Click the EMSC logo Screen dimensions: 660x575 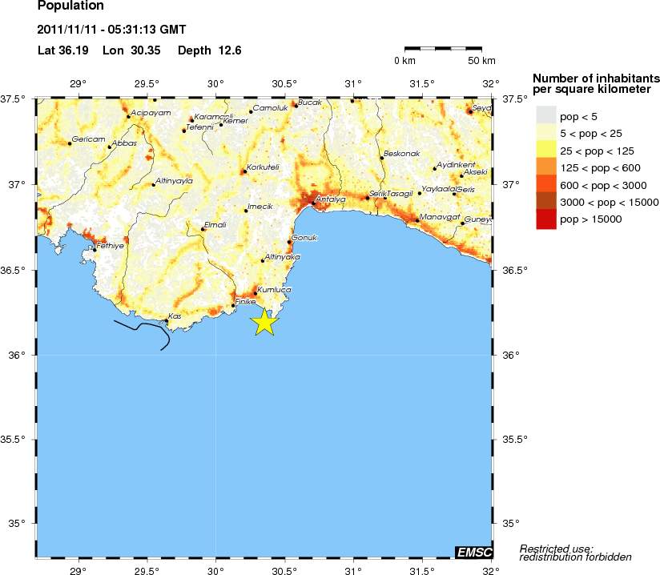point(473,551)
